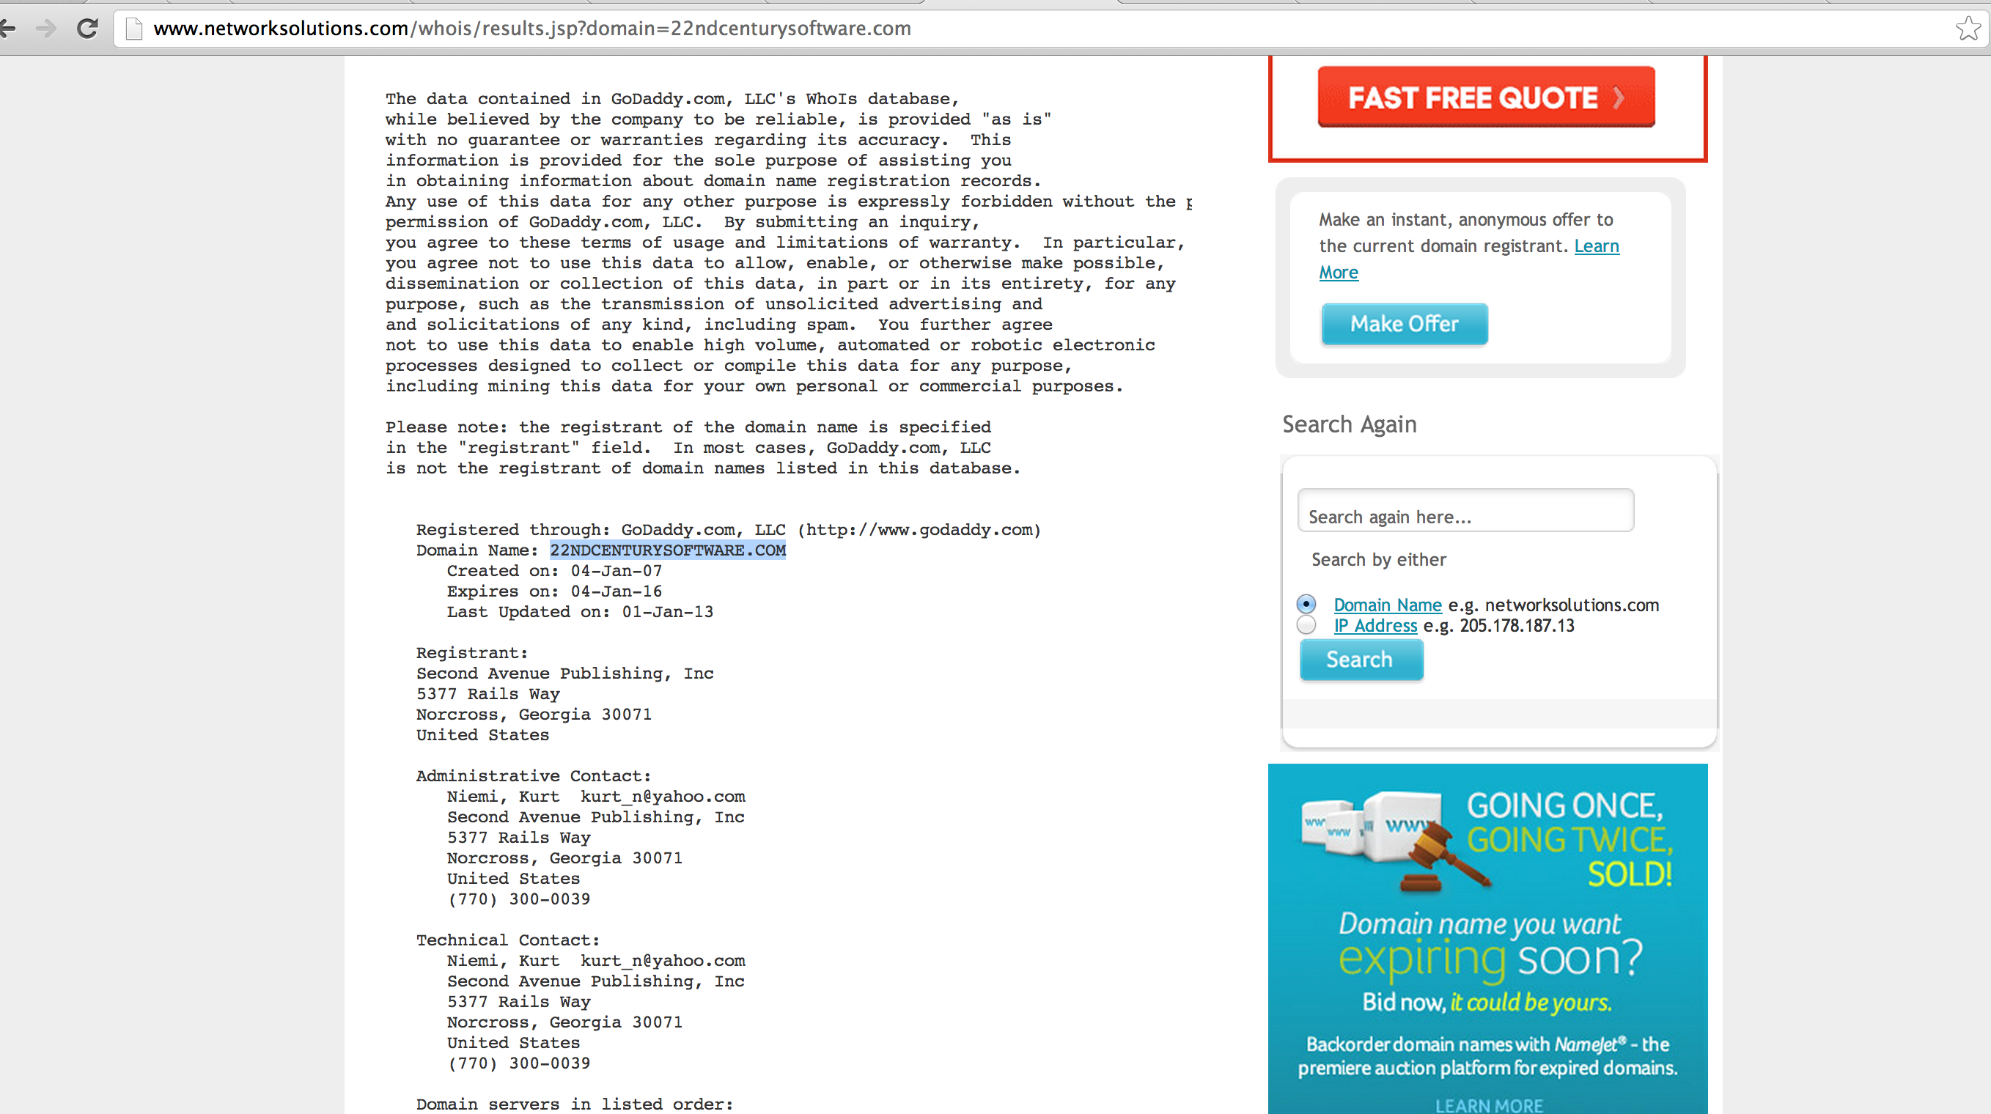Click the browser back arrow
Viewport: 1991px width, 1114px height.
point(8,29)
